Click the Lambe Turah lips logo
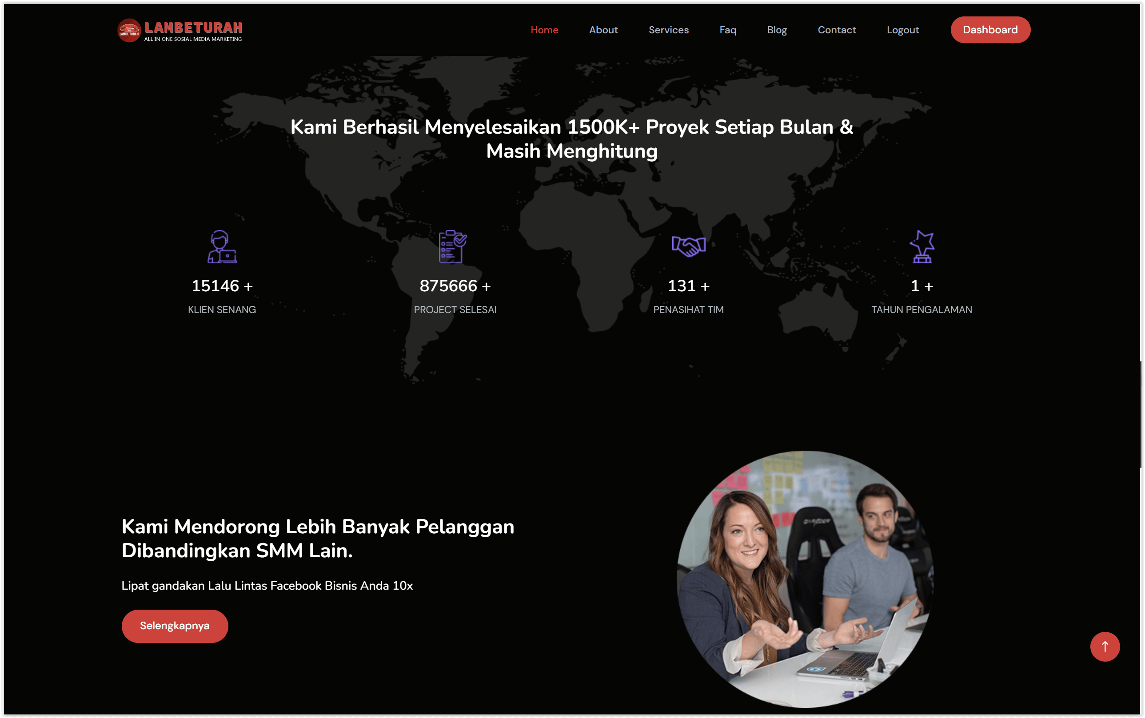This screenshot has width=1145, height=718. (x=130, y=29)
